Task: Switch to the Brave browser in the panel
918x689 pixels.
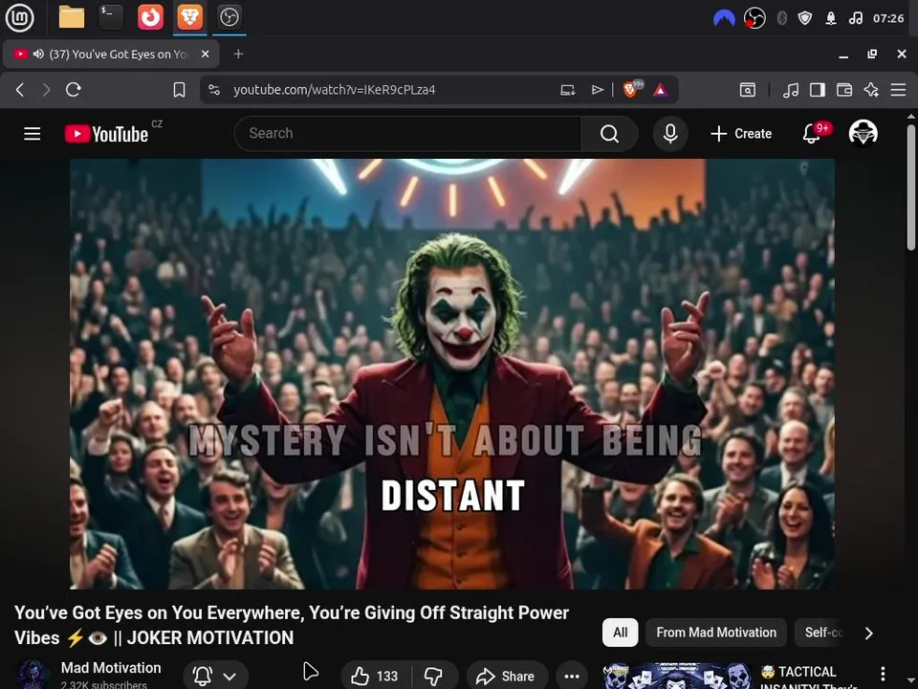Action: [x=189, y=17]
